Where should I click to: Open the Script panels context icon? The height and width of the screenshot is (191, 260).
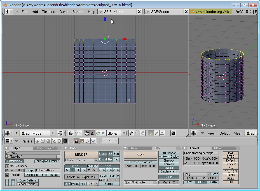(43, 141)
